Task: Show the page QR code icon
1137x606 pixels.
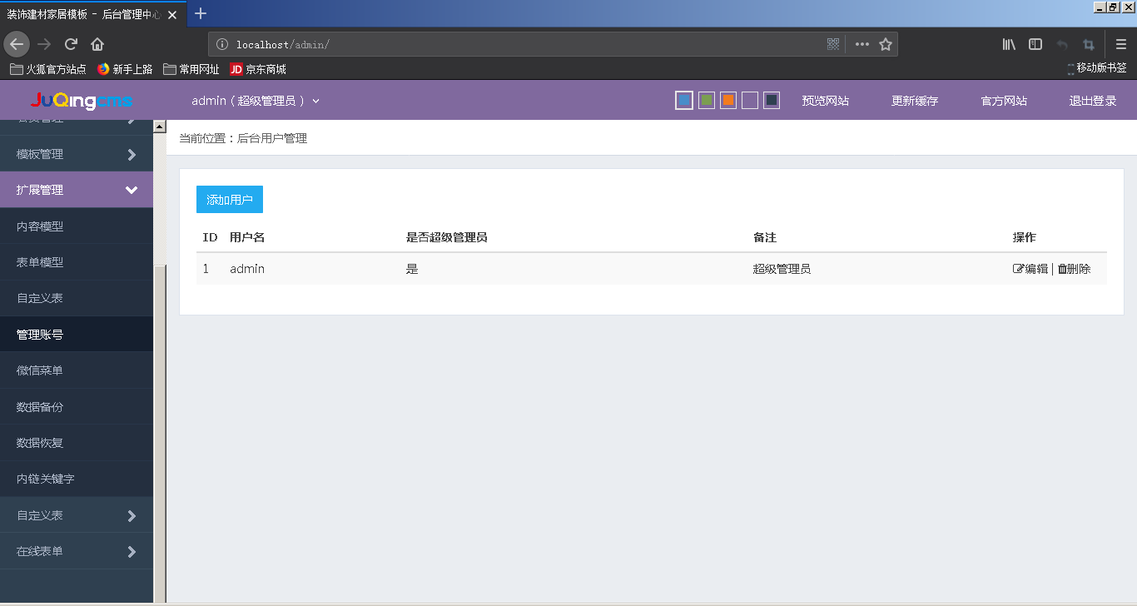Action: pyautogui.click(x=833, y=44)
